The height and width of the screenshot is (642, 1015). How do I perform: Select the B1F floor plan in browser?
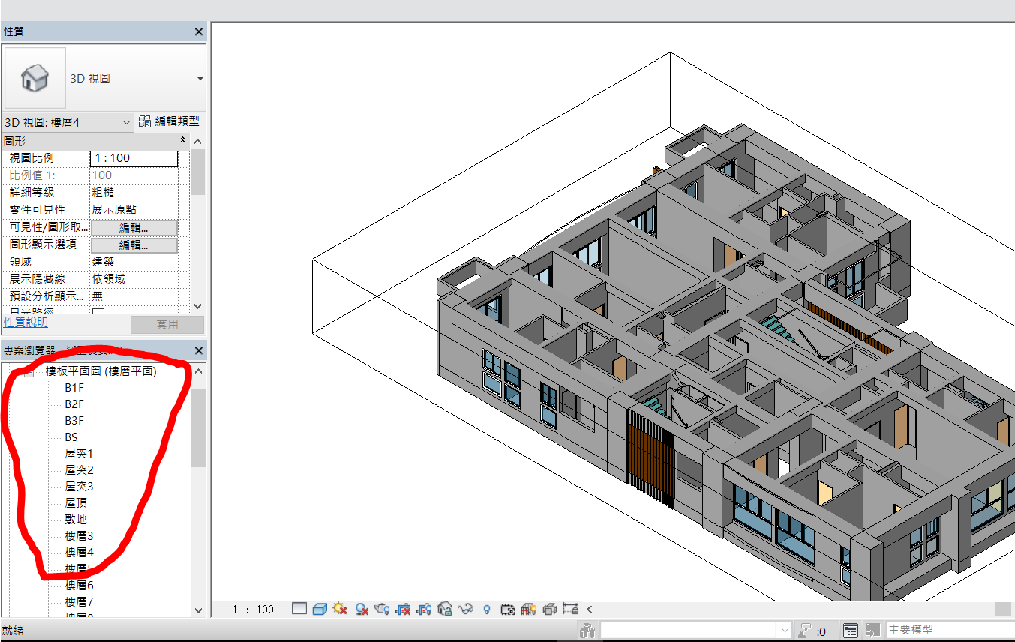click(74, 388)
